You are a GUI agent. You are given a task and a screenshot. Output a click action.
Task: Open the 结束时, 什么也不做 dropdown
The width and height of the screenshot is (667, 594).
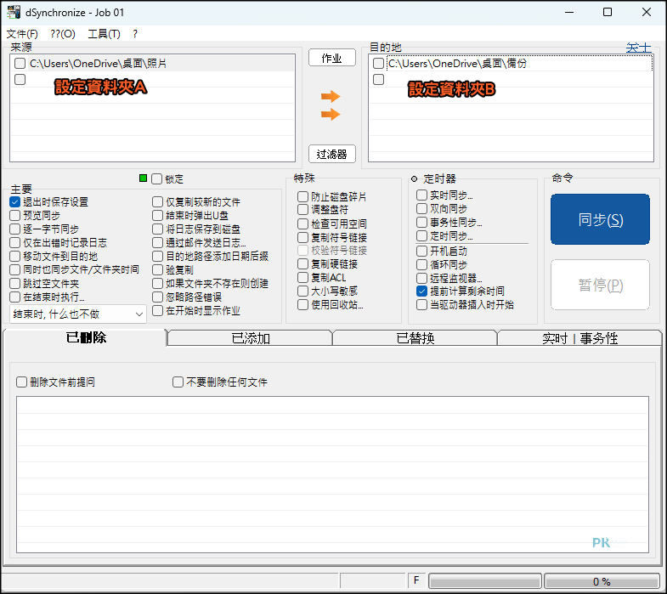(x=78, y=314)
